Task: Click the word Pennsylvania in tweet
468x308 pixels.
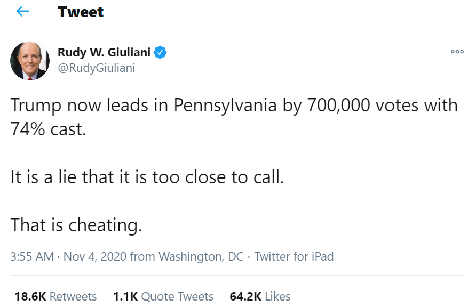Action: (x=225, y=106)
